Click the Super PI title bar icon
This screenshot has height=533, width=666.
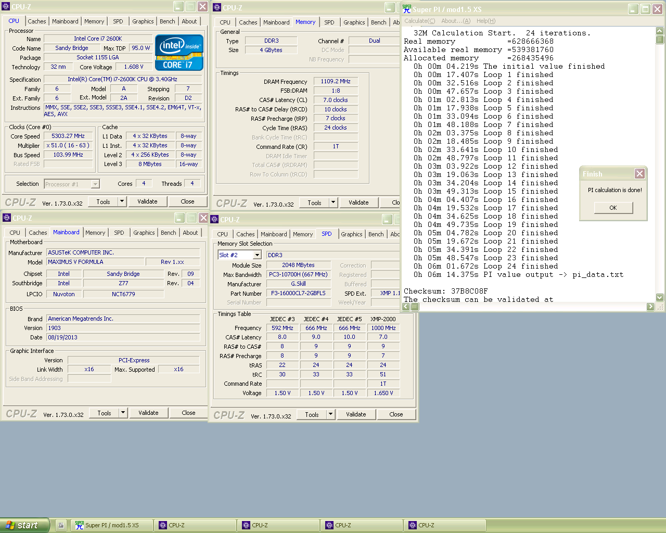click(x=407, y=9)
